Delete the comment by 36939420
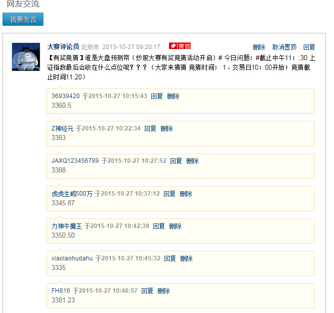 174,96
